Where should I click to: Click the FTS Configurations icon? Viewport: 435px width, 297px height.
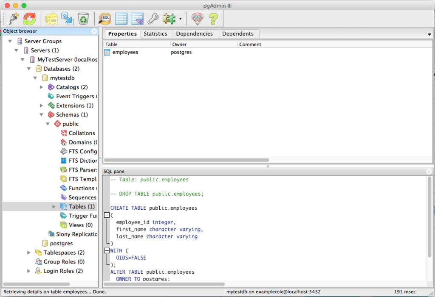64,151
